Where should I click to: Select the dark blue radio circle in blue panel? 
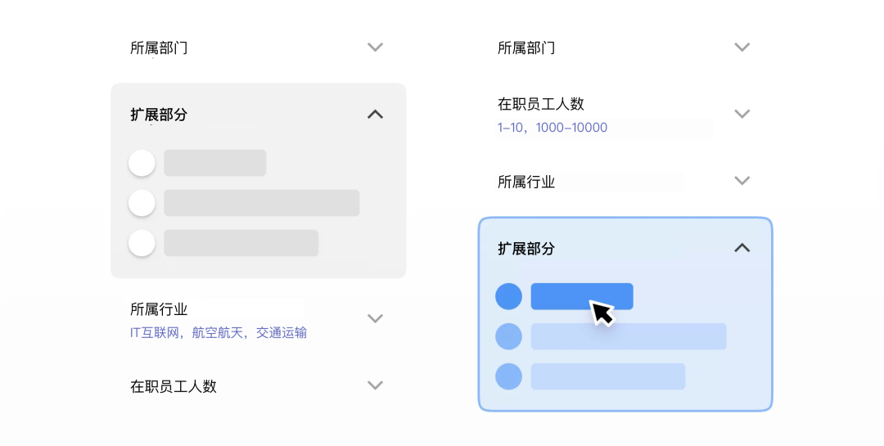[x=509, y=296]
